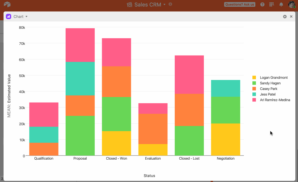Open the help question mark icon
This screenshot has width=298, height=182.
click(x=262, y=4)
